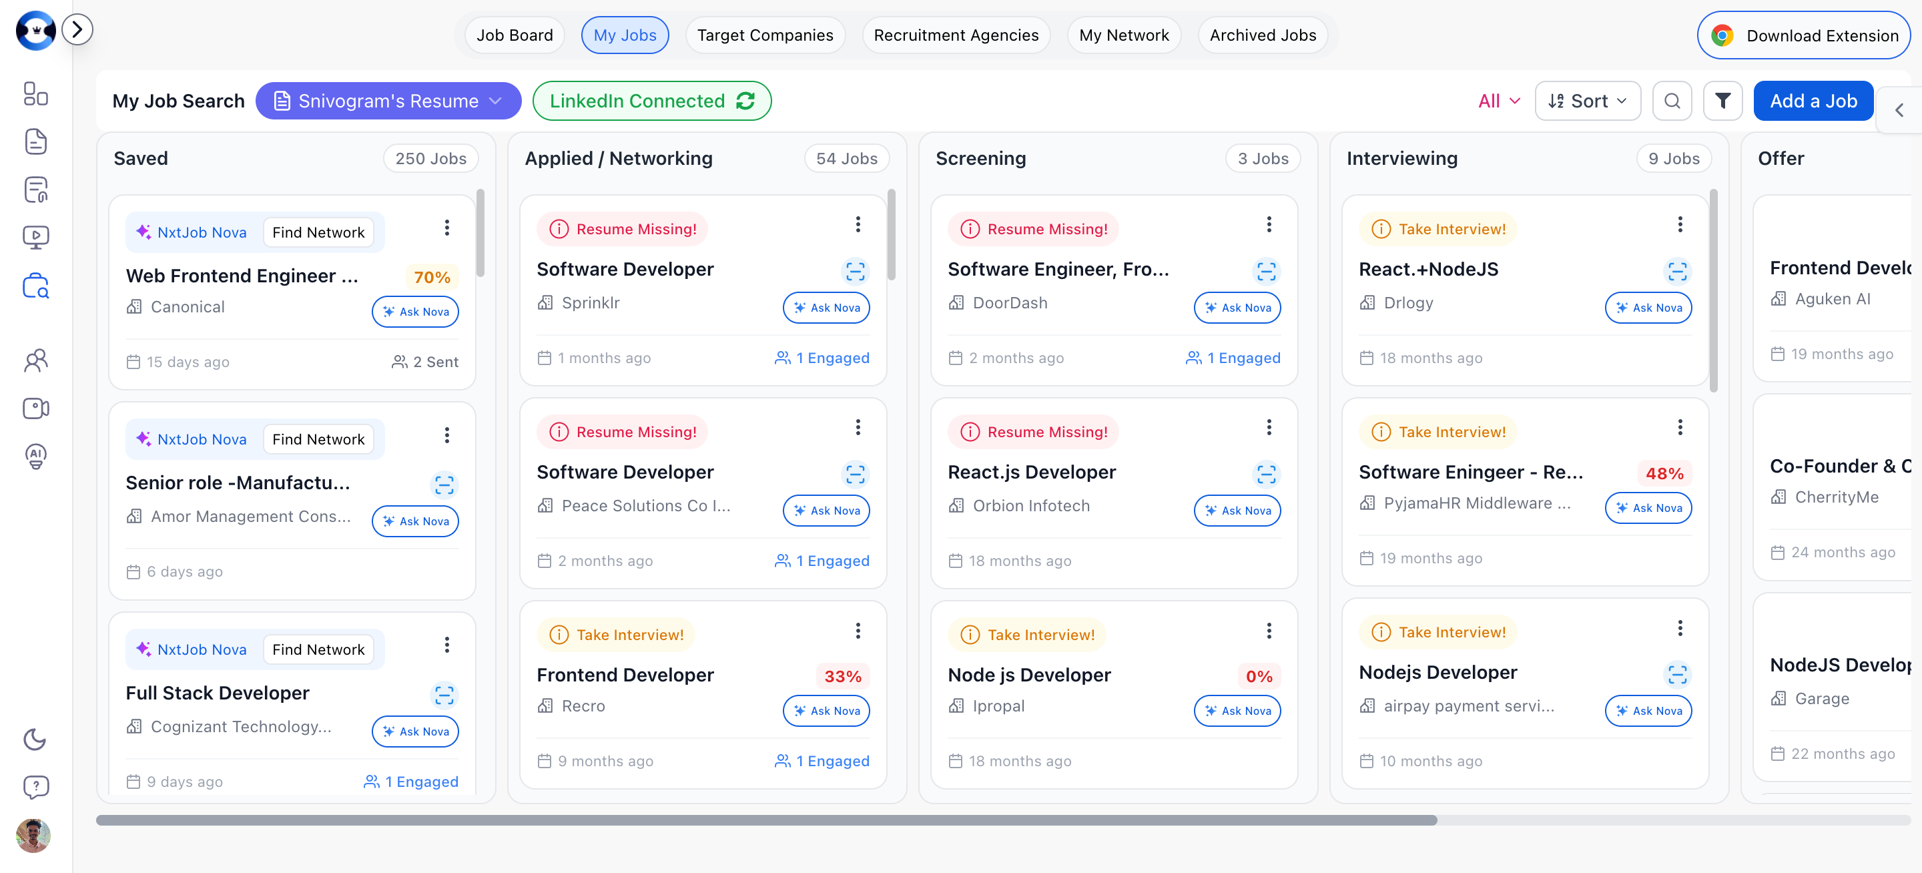
Task: Click the user profile avatar
Action: coord(33,835)
